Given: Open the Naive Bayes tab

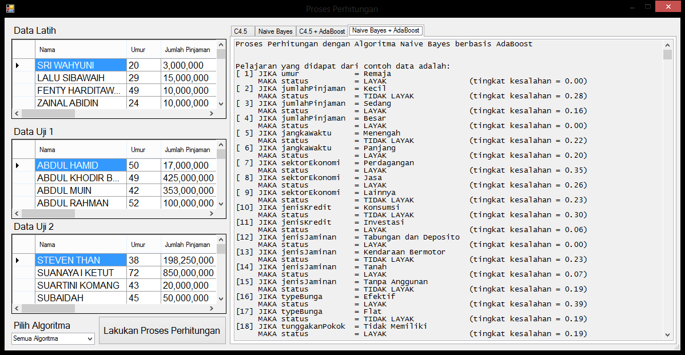Looking at the screenshot, I should 275,31.
